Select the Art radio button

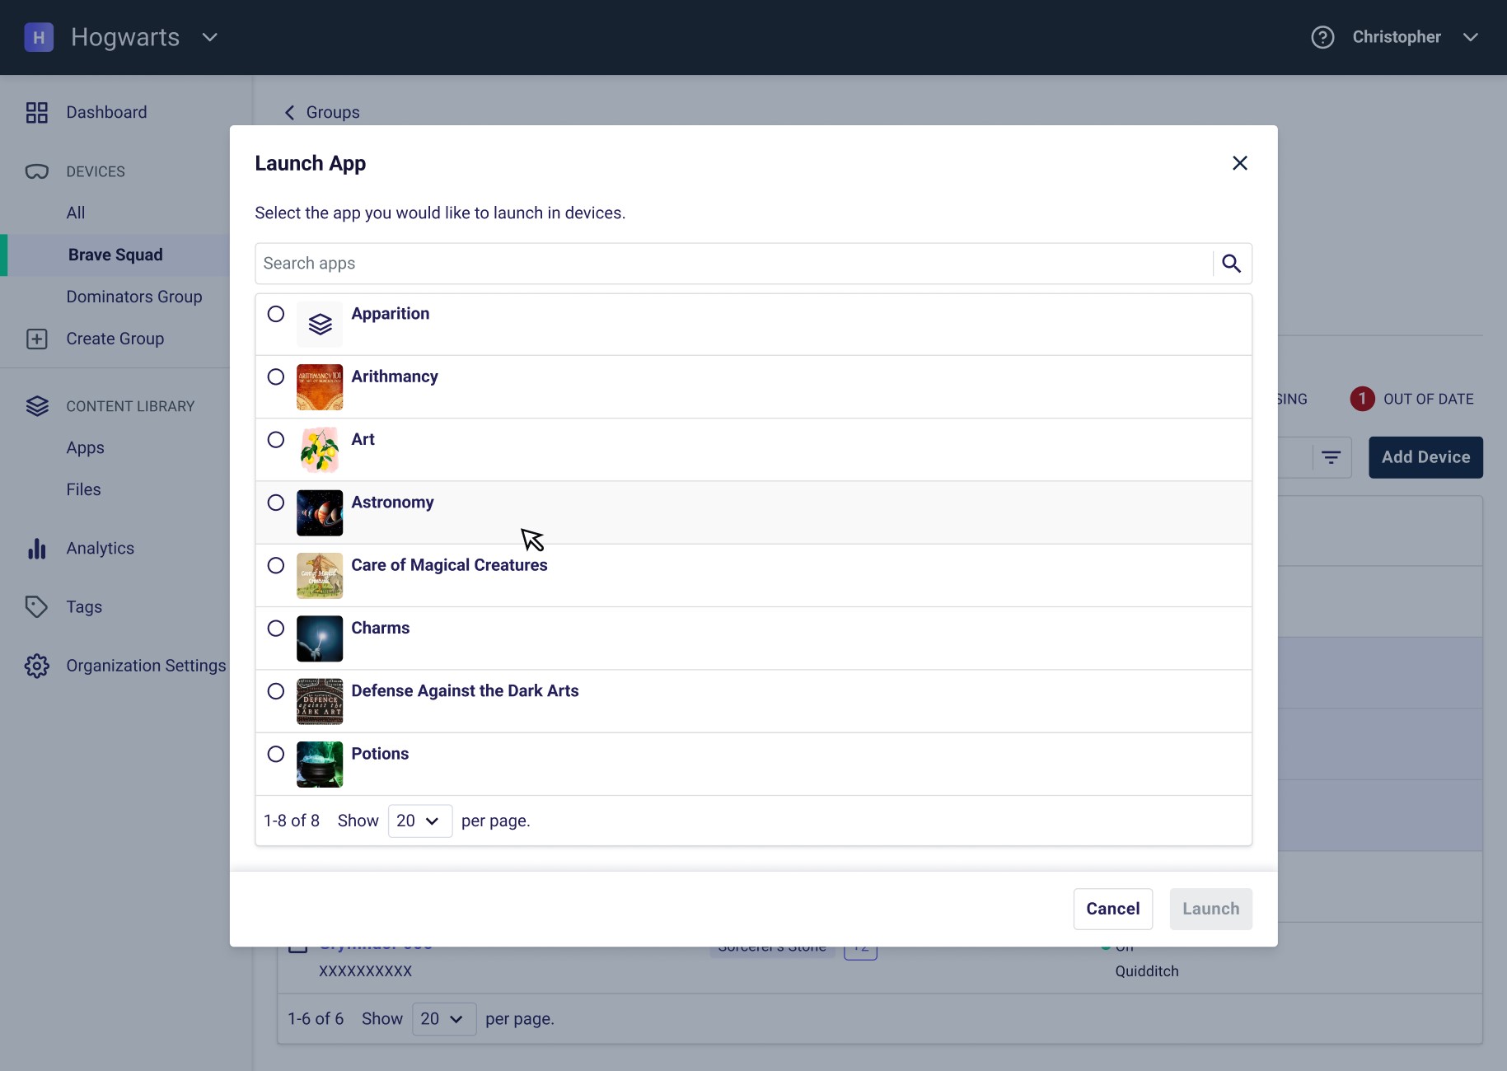pyautogui.click(x=276, y=440)
